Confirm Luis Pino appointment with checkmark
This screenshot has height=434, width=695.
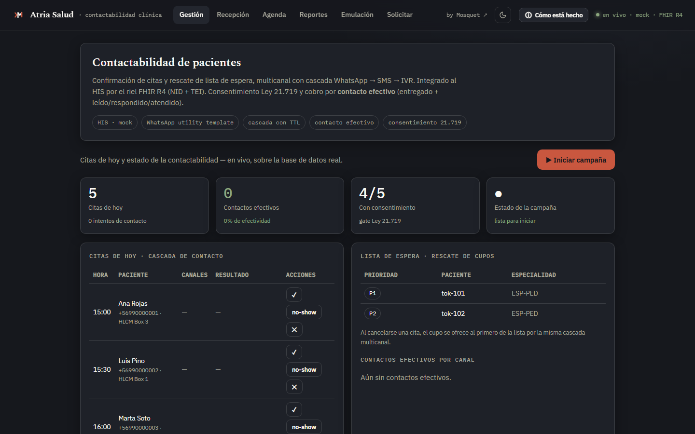pos(294,352)
